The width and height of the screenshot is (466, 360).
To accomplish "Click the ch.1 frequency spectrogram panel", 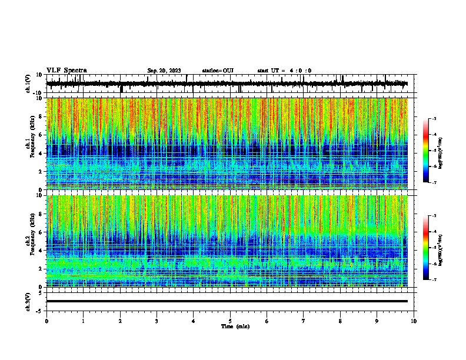I will 227,144.
